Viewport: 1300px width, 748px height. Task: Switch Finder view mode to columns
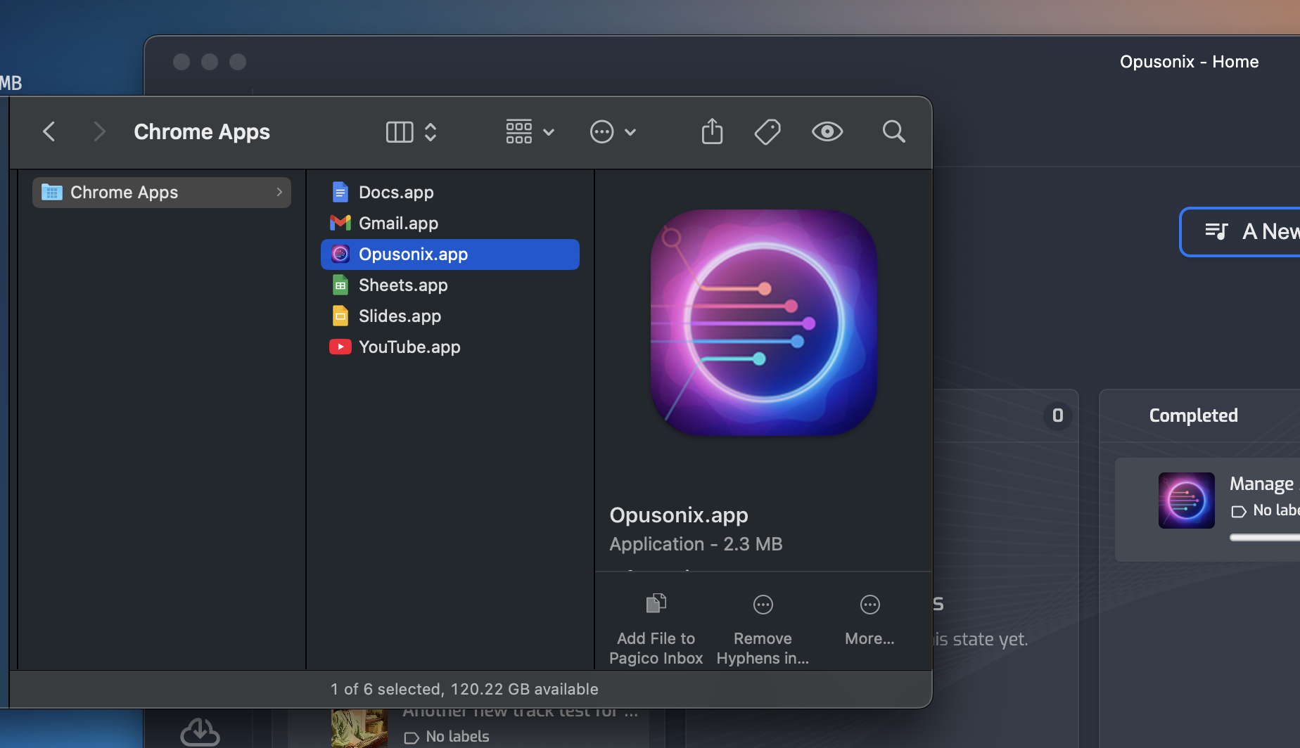pos(400,131)
